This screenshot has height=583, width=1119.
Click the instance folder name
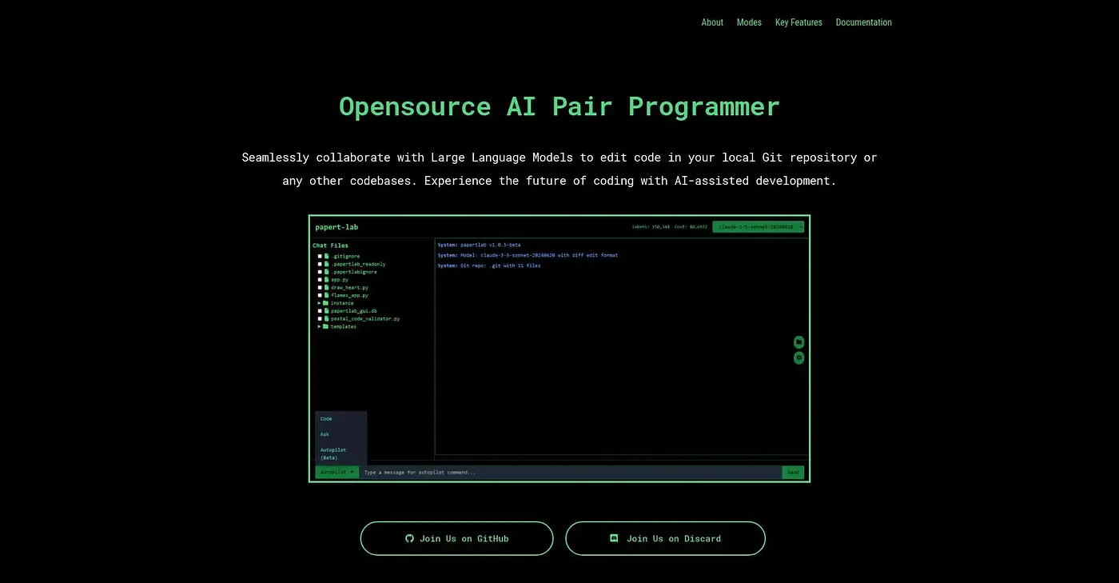click(342, 303)
